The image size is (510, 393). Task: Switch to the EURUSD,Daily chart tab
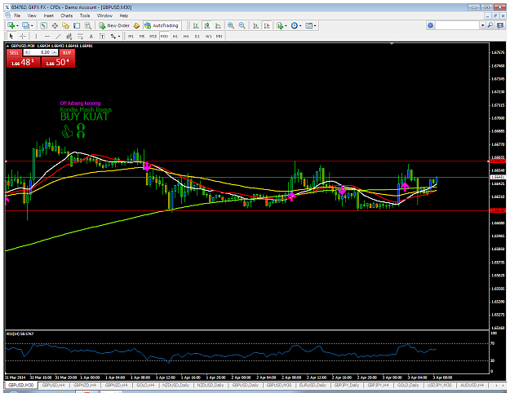point(313,385)
